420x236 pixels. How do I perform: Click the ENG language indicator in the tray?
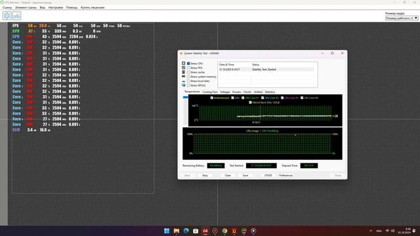[x=379, y=231]
